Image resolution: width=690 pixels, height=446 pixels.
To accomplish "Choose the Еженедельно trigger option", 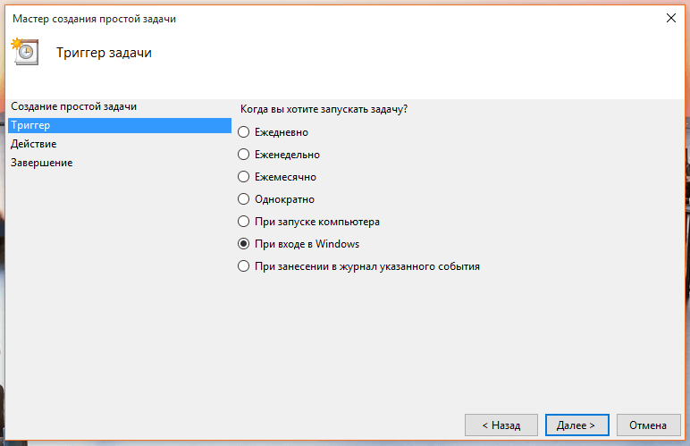I will pyautogui.click(x=244, y=155).
